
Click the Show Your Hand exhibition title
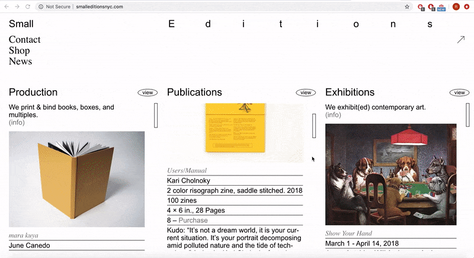point(348,234)
